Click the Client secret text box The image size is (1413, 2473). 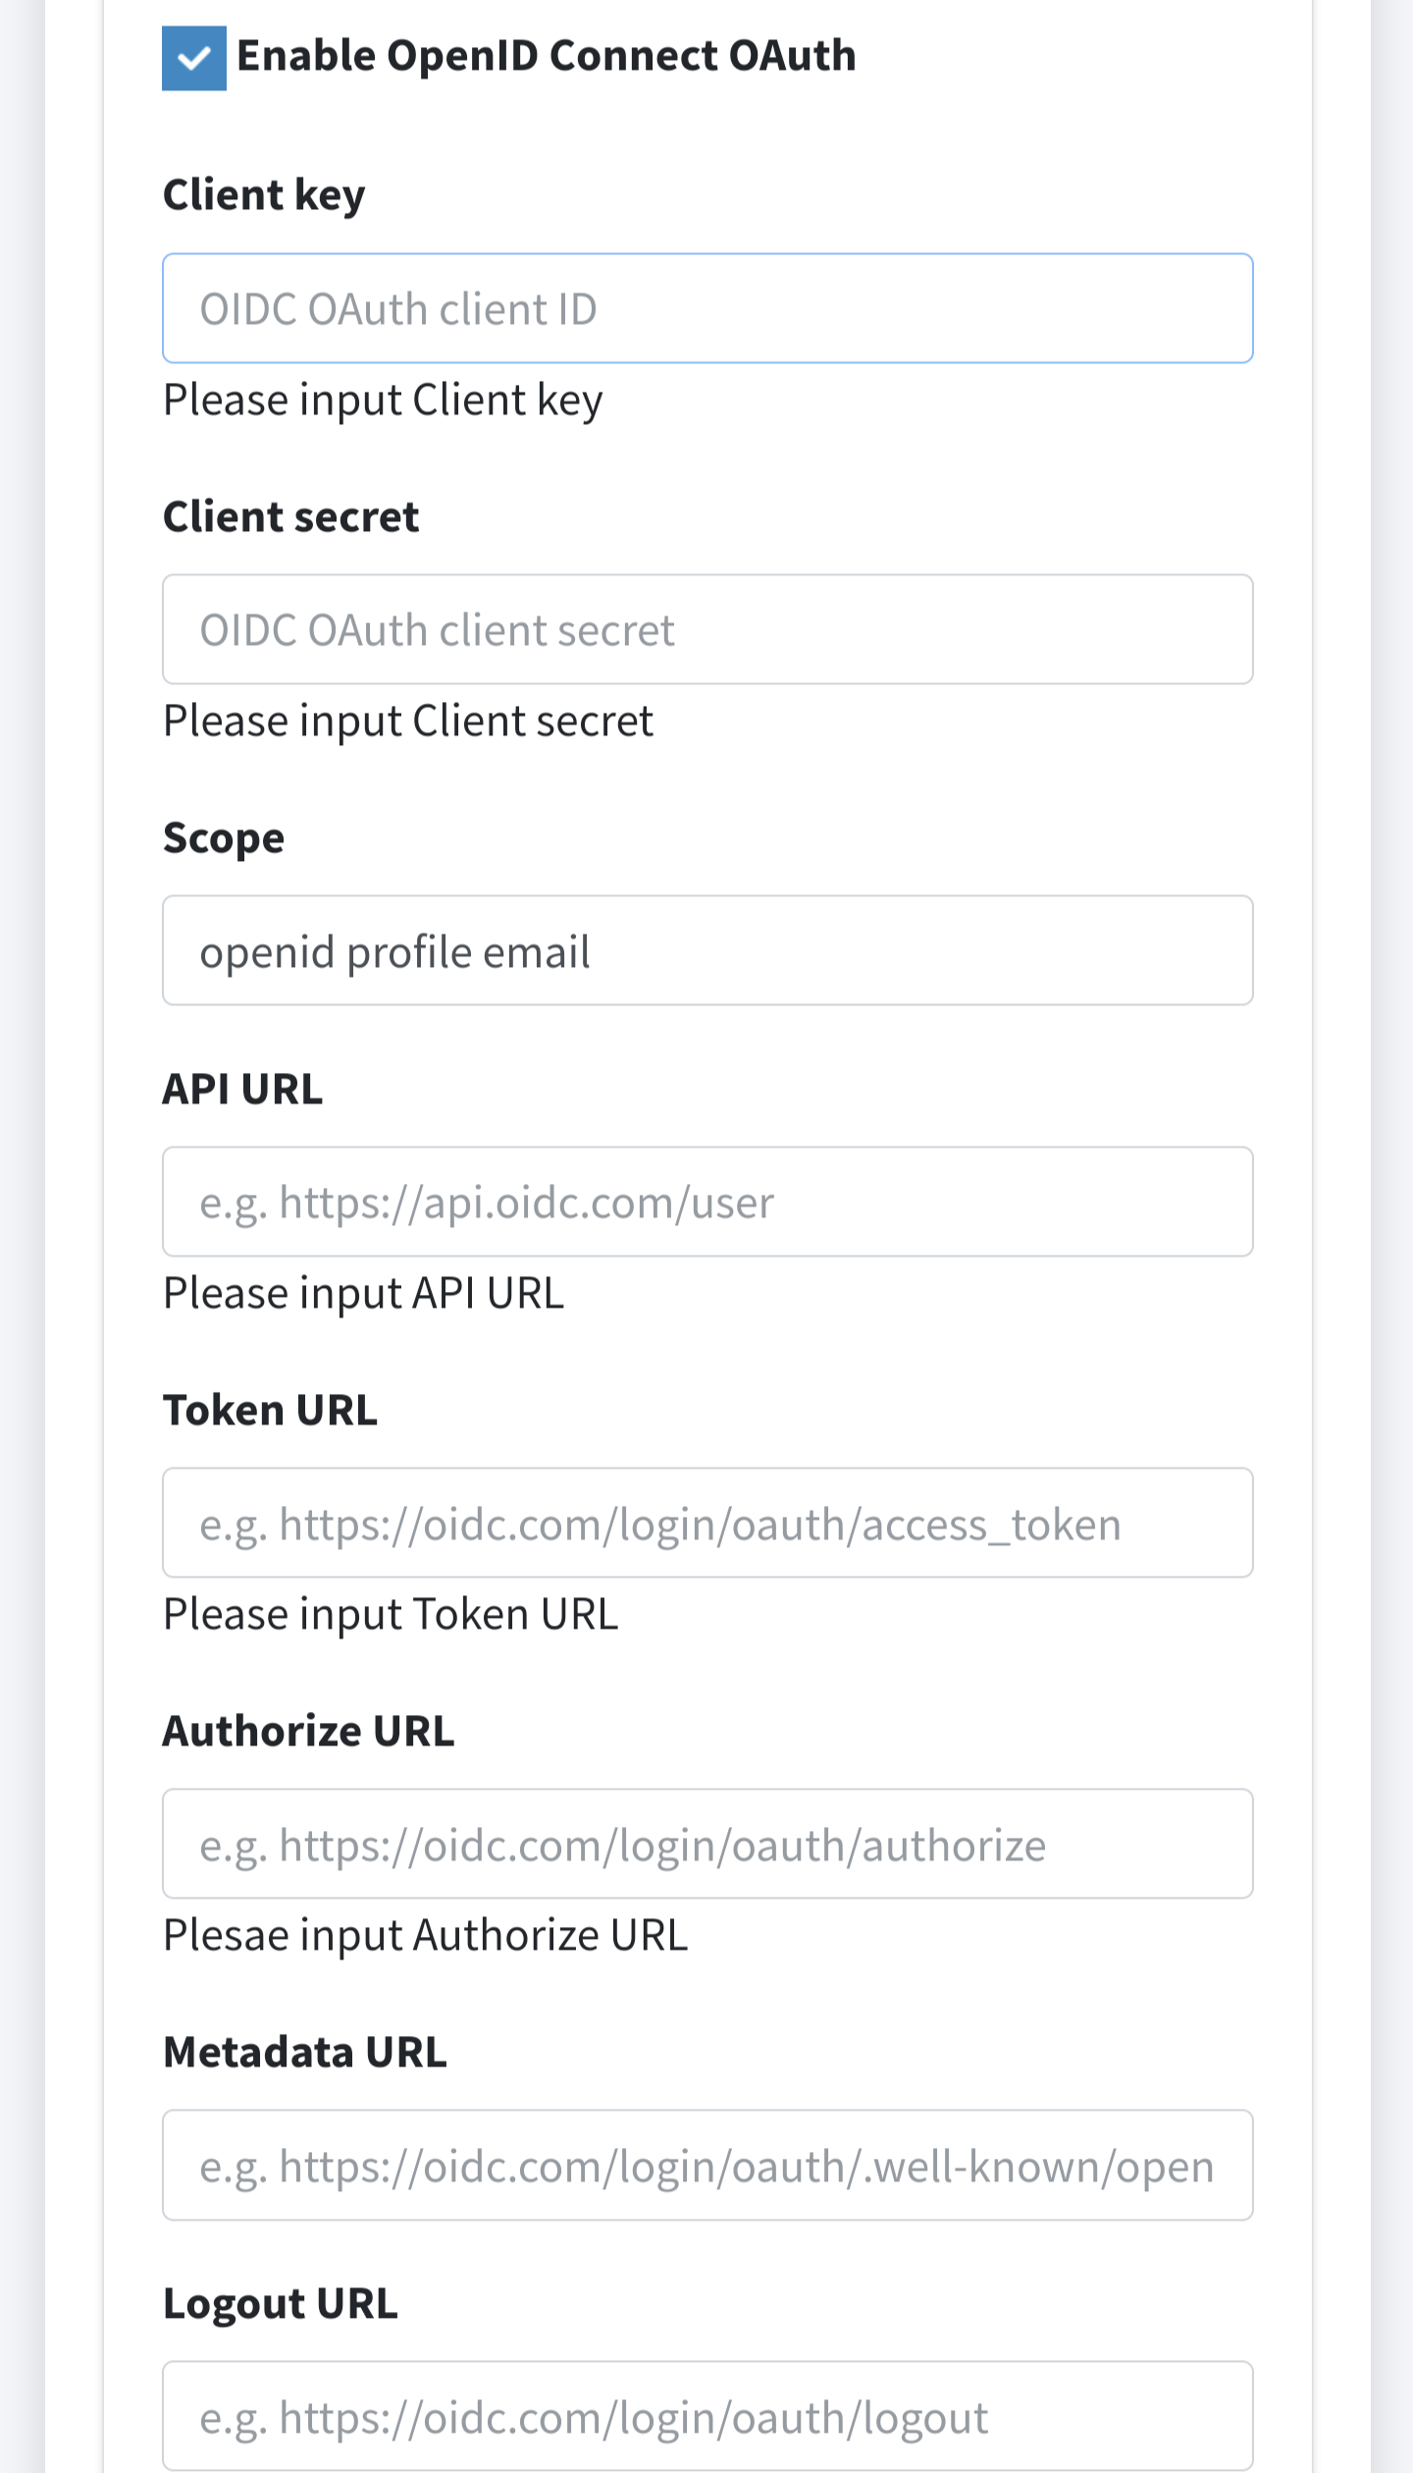tap(706, 627)
